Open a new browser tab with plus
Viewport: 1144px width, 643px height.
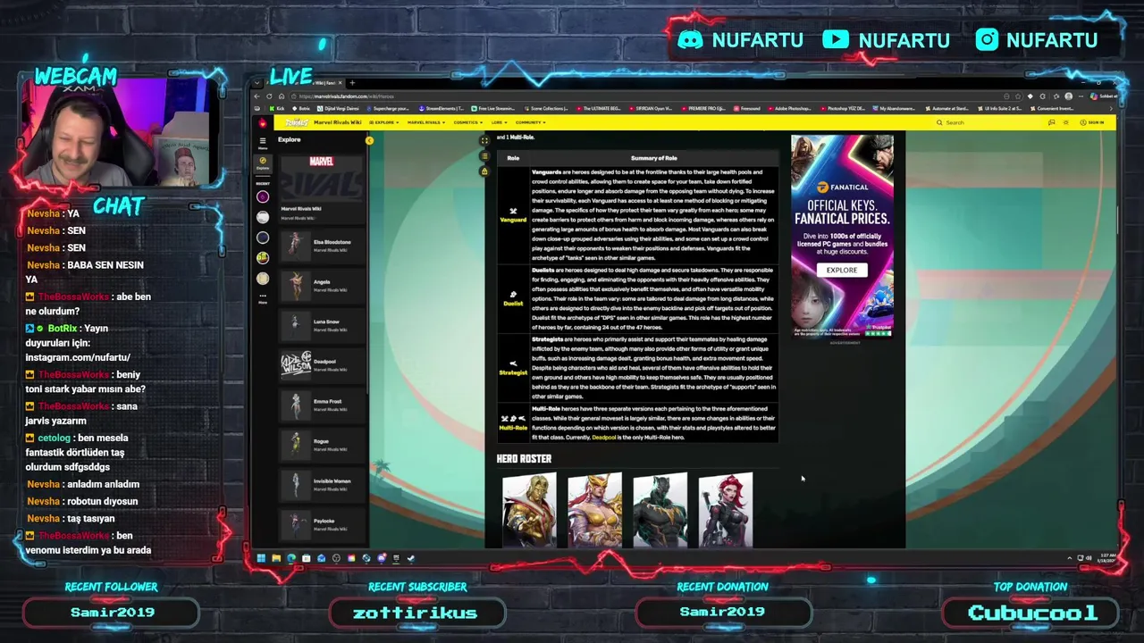[352, 83]
